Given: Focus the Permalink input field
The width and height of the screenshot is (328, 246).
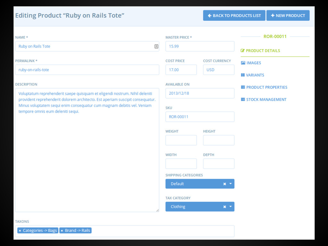Looking at the screenshot, I should point(87,70).
